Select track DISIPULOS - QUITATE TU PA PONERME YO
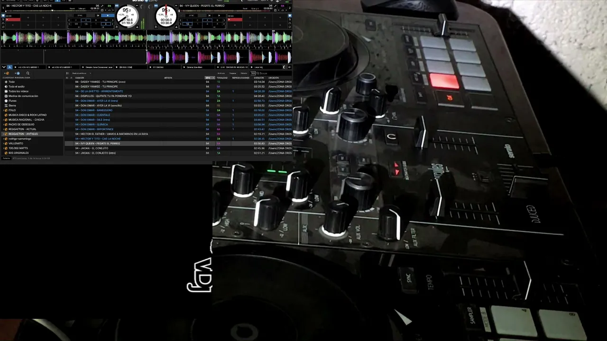 point(178,96)
